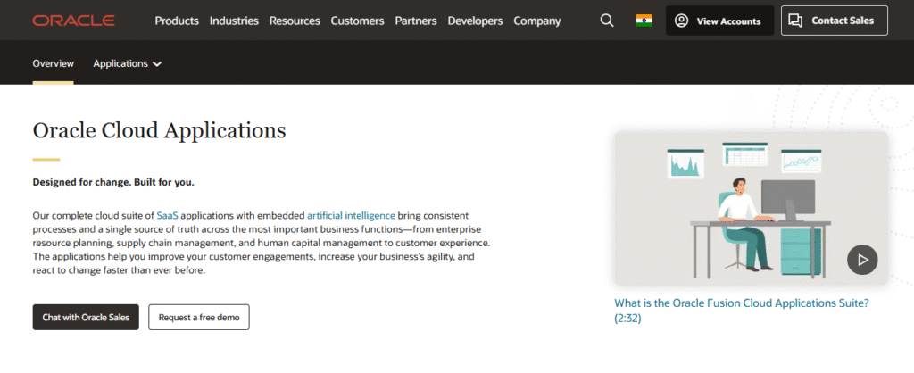Click the Oracle logo

click(x=73, y=21)
